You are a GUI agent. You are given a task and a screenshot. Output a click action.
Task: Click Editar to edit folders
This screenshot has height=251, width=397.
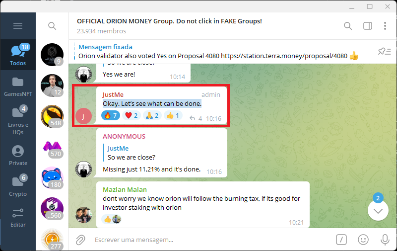tap(18, 217)
